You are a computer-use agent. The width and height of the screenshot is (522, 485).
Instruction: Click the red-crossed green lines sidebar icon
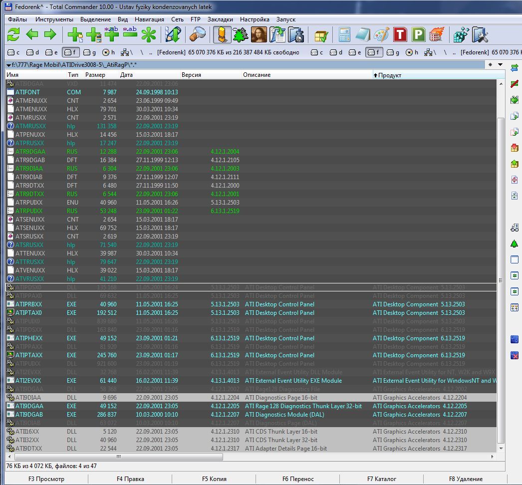coord(515,83)
